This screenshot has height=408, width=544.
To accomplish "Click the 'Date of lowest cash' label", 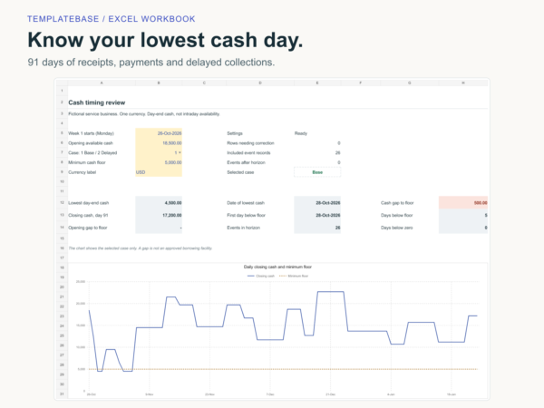I will [246, 203].
